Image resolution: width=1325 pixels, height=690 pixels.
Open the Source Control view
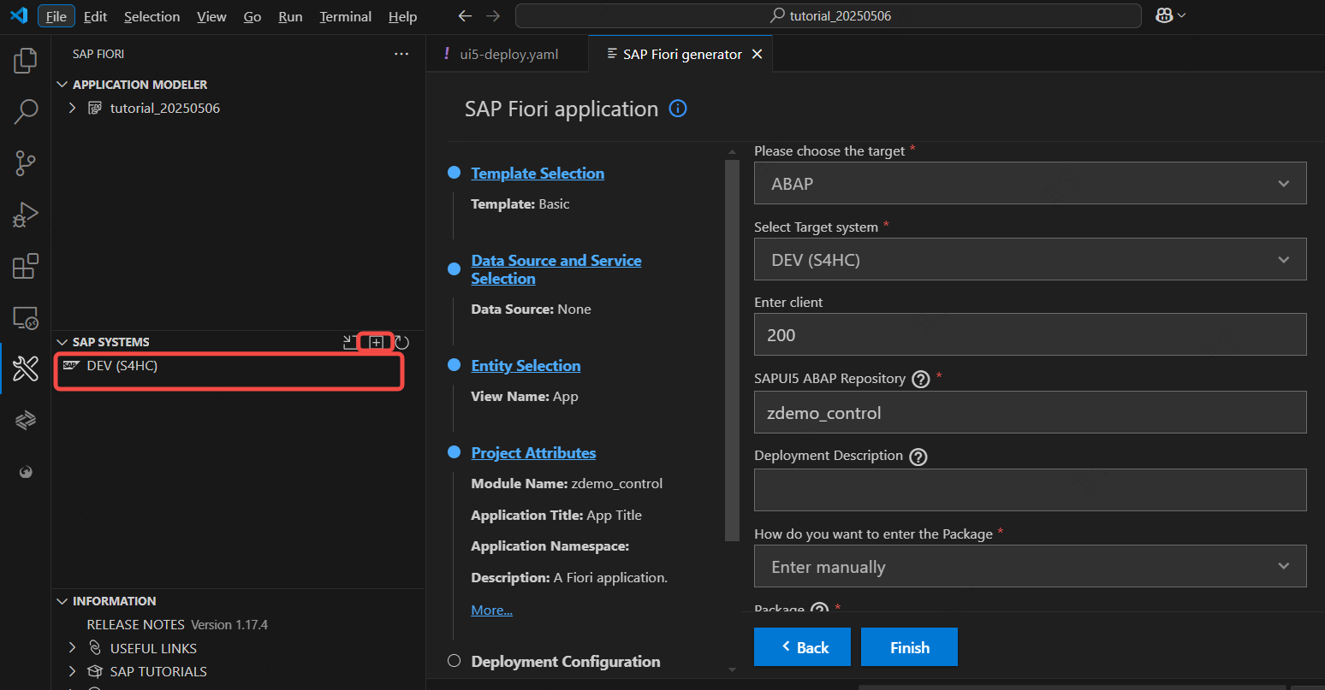(x=26, y=162)
